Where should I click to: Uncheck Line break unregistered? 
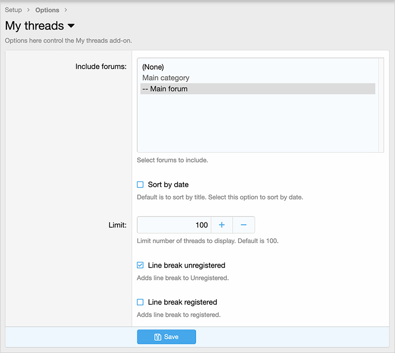point(140,265)
